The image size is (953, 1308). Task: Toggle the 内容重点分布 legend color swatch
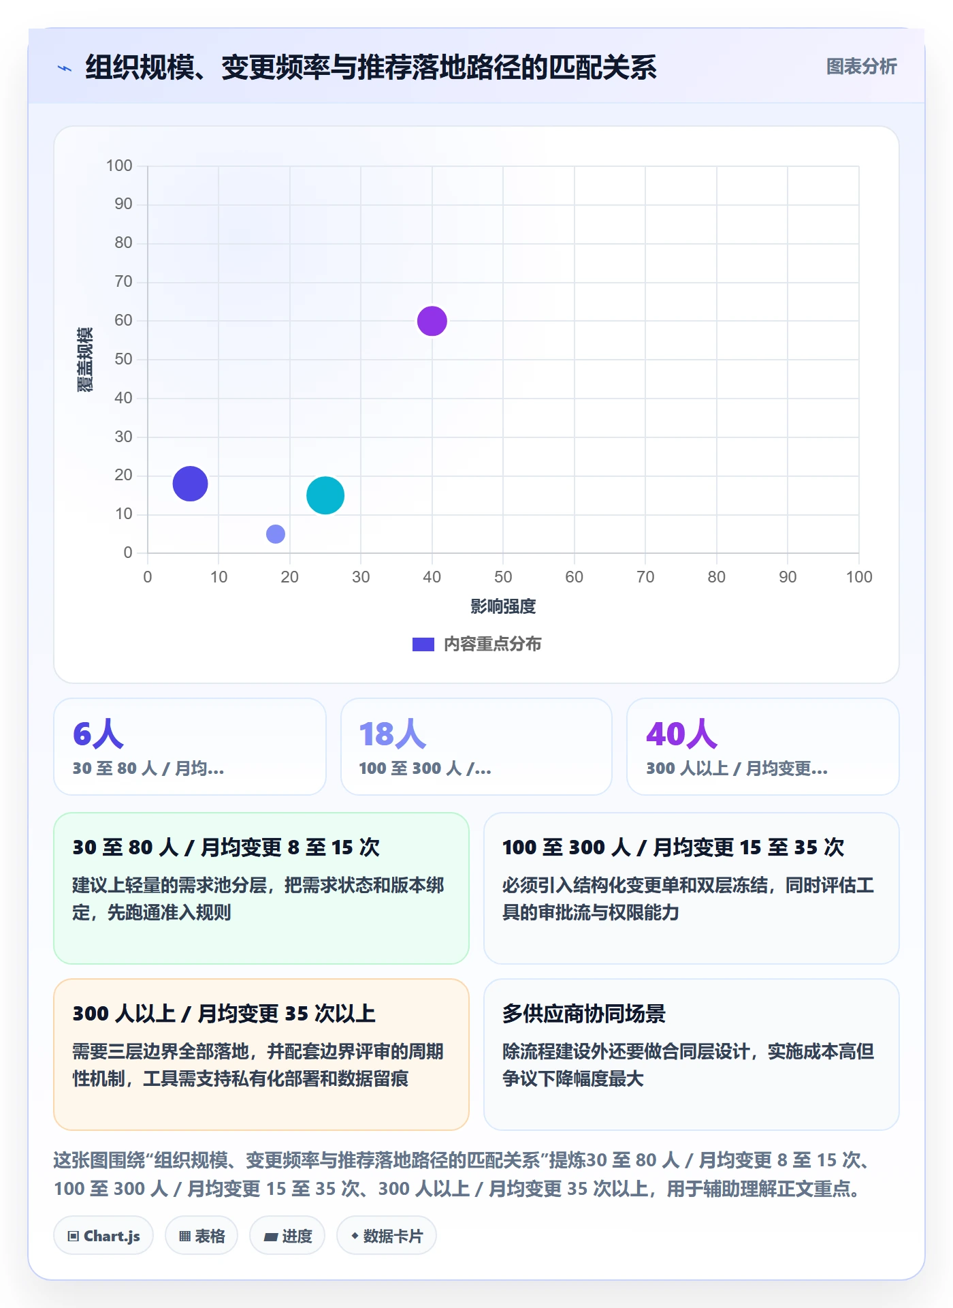pos(423,644)
